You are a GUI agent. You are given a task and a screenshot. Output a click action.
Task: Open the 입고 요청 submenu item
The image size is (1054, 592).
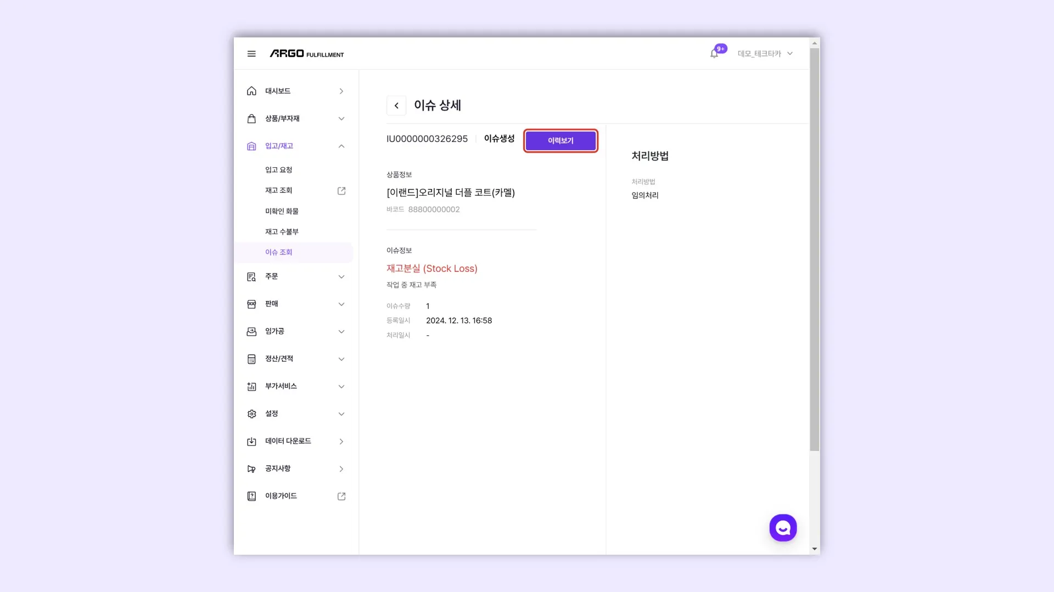[279, 170]
